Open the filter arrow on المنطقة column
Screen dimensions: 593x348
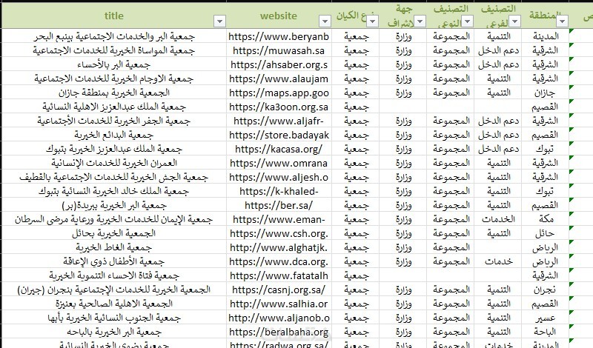563,21
